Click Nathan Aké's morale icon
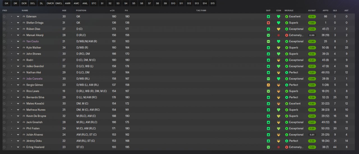Viewport: 359px width, 154px height. [287, 73]
